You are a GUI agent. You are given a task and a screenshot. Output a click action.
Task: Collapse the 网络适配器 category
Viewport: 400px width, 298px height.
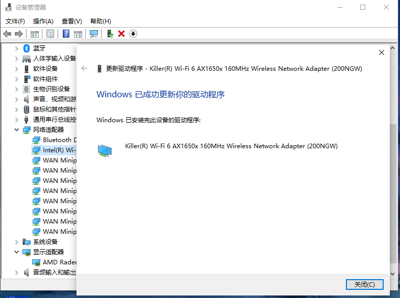point(16,129)
